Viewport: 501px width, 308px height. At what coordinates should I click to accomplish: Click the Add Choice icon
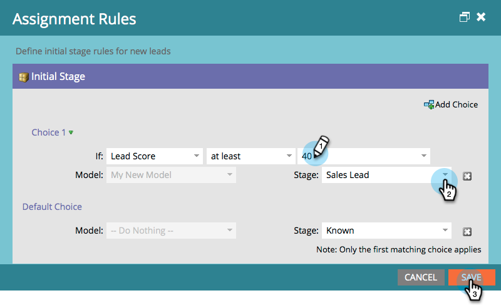(429, 104)
